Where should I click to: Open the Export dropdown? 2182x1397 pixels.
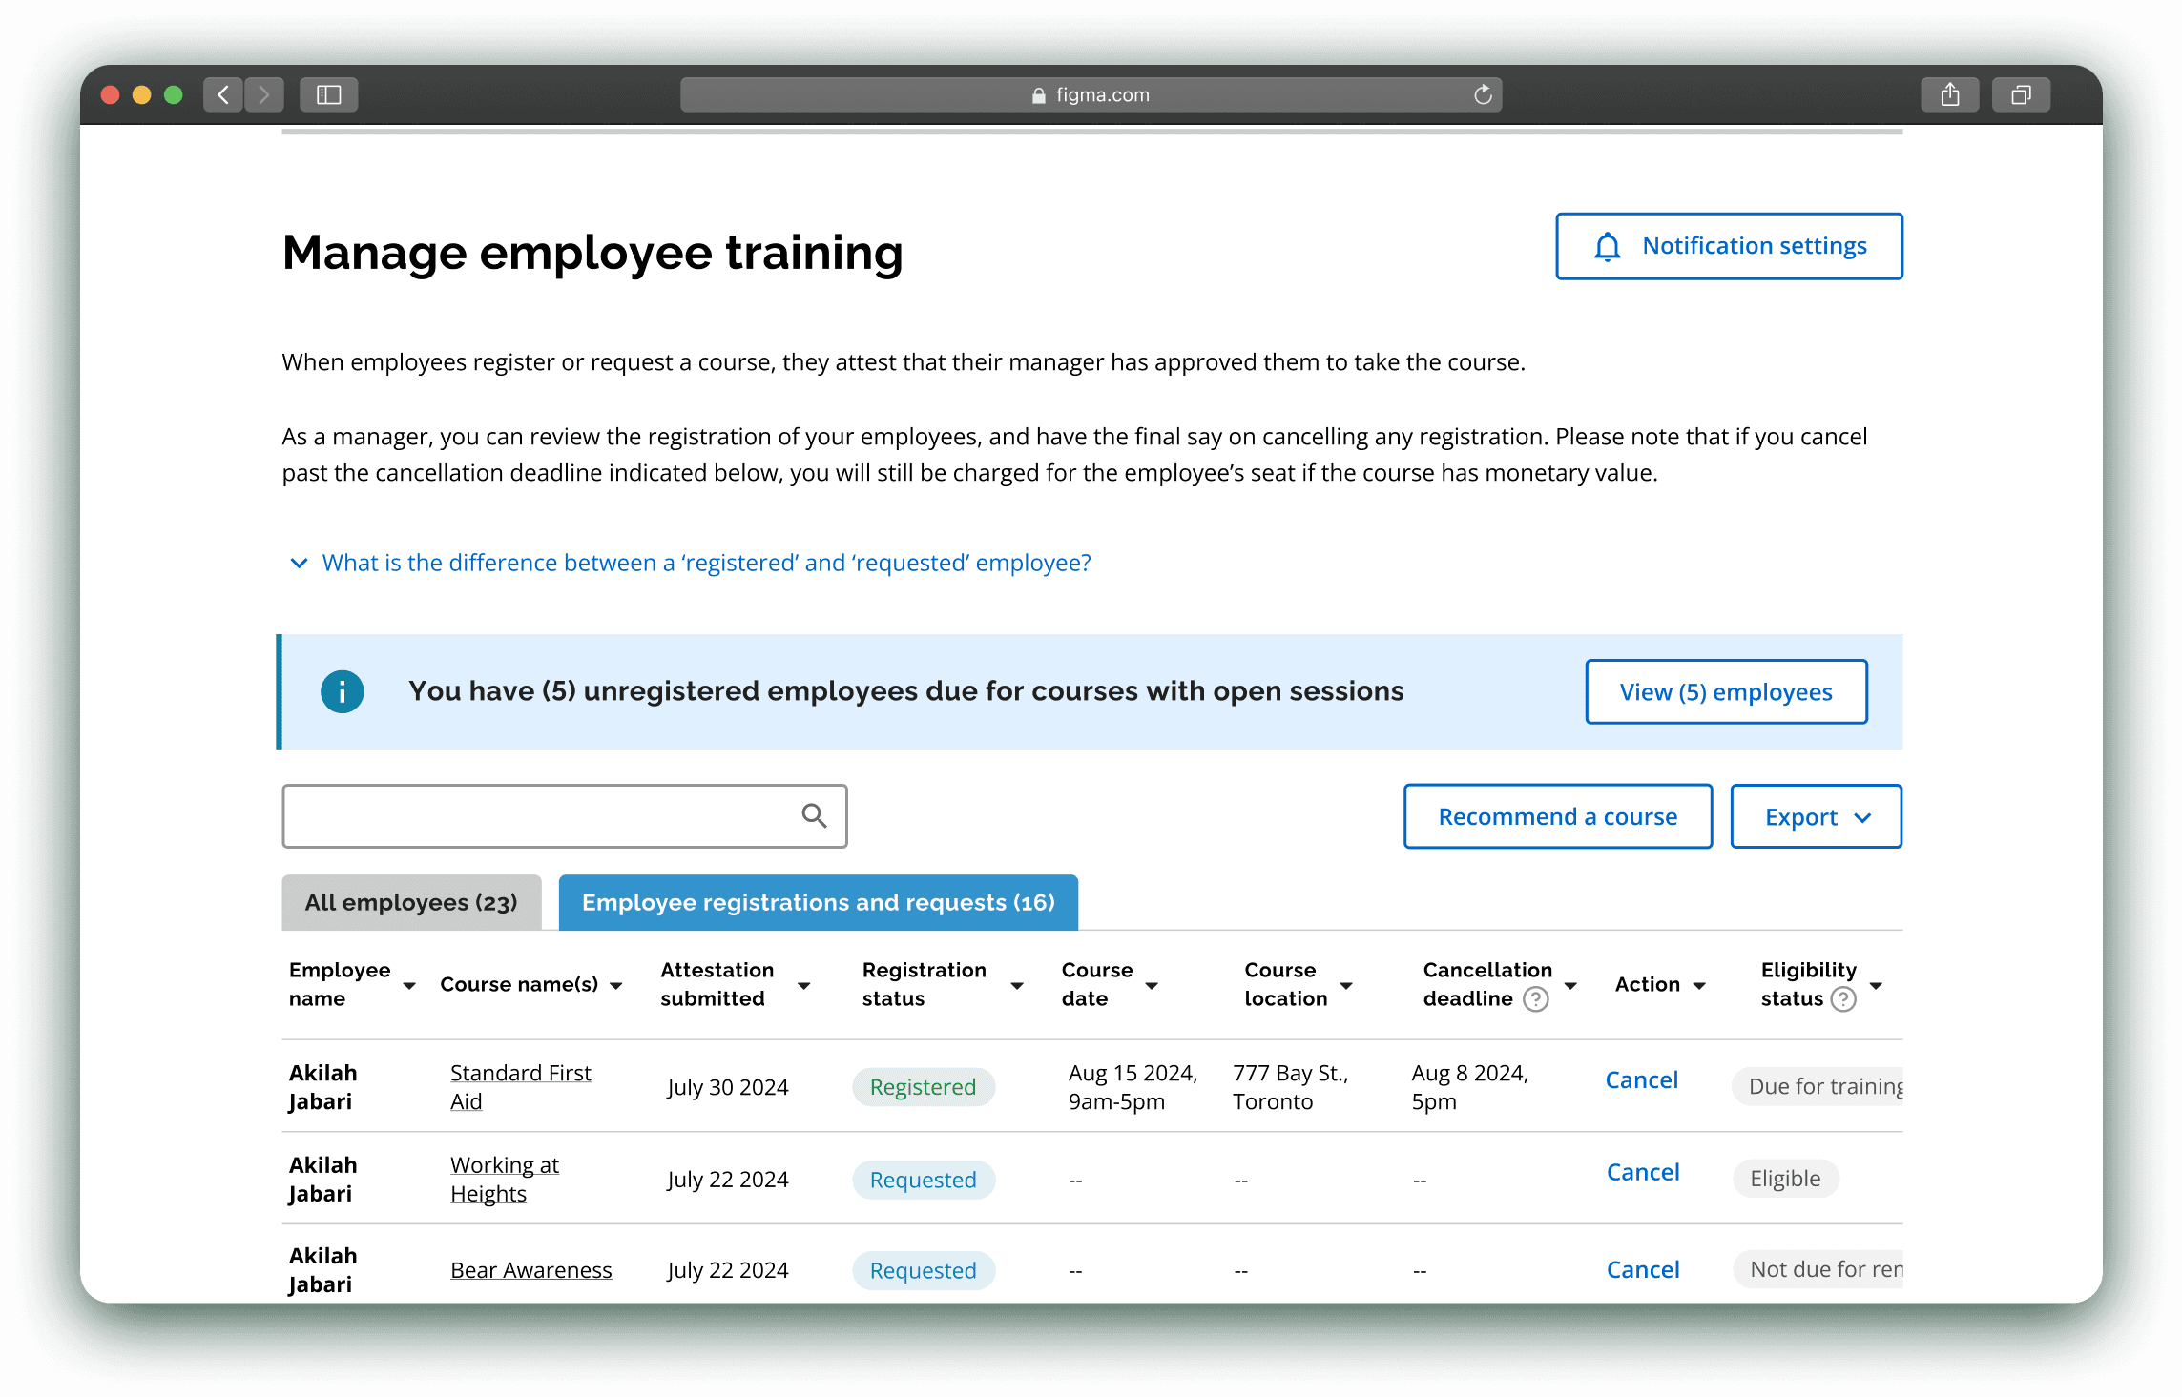pyautogui.click(x=1816, y=816)
